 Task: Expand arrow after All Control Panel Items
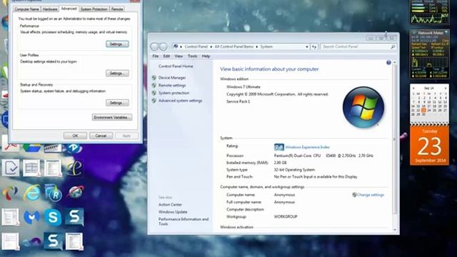257,46
